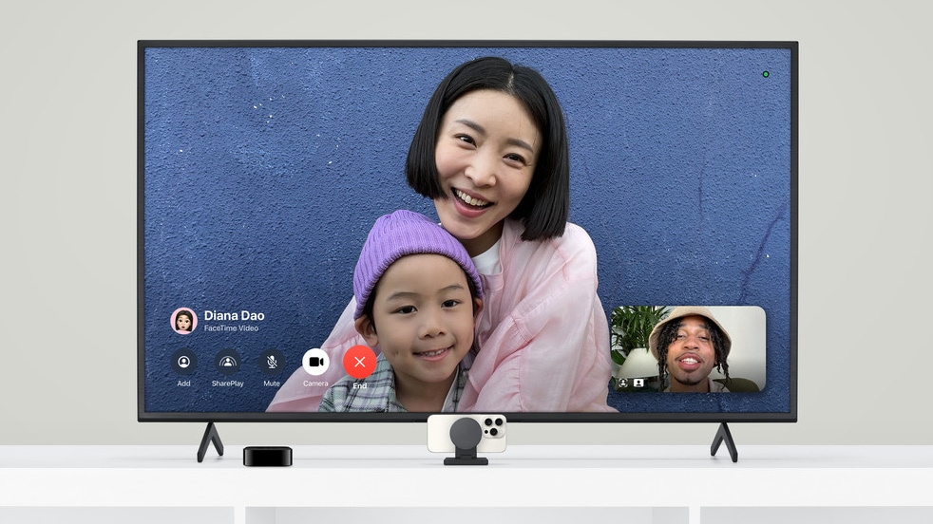Mute the microphone in the call
Screen dimensions: 933x524
(272, 362)
